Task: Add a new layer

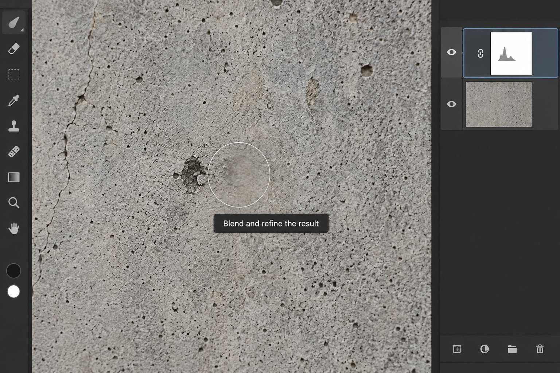Action: click(x=457, y=349)
